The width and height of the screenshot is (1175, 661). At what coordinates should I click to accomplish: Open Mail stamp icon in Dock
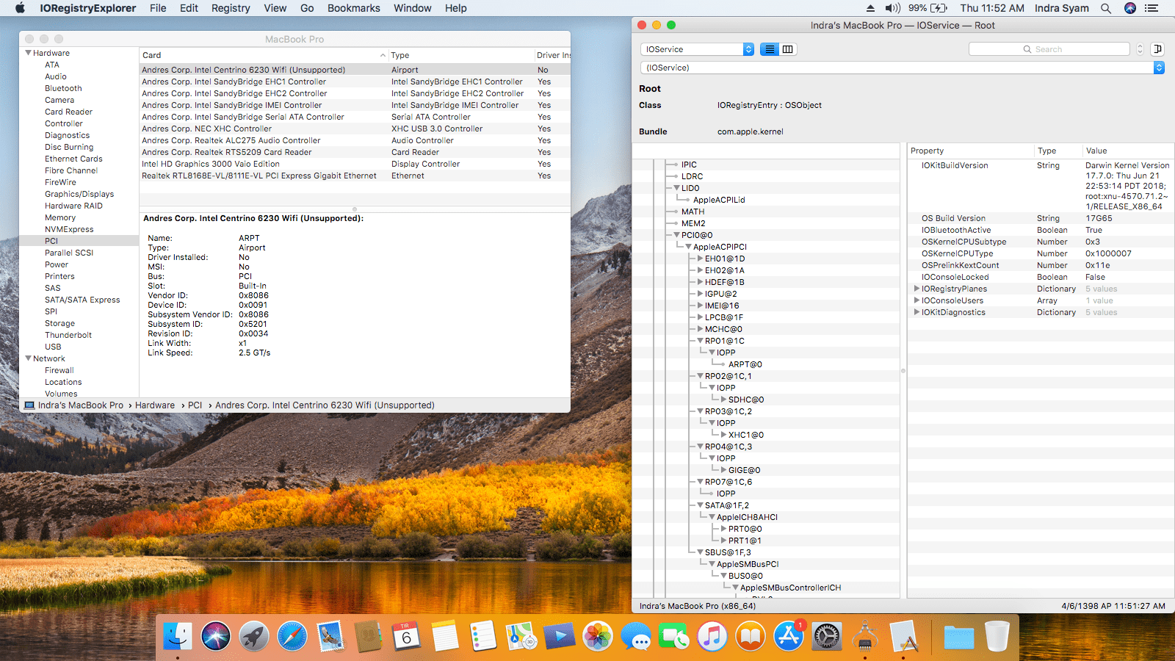pos(330,636)
